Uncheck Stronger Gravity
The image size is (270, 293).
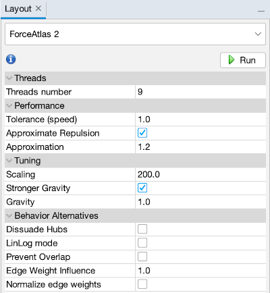coord(142,188)
